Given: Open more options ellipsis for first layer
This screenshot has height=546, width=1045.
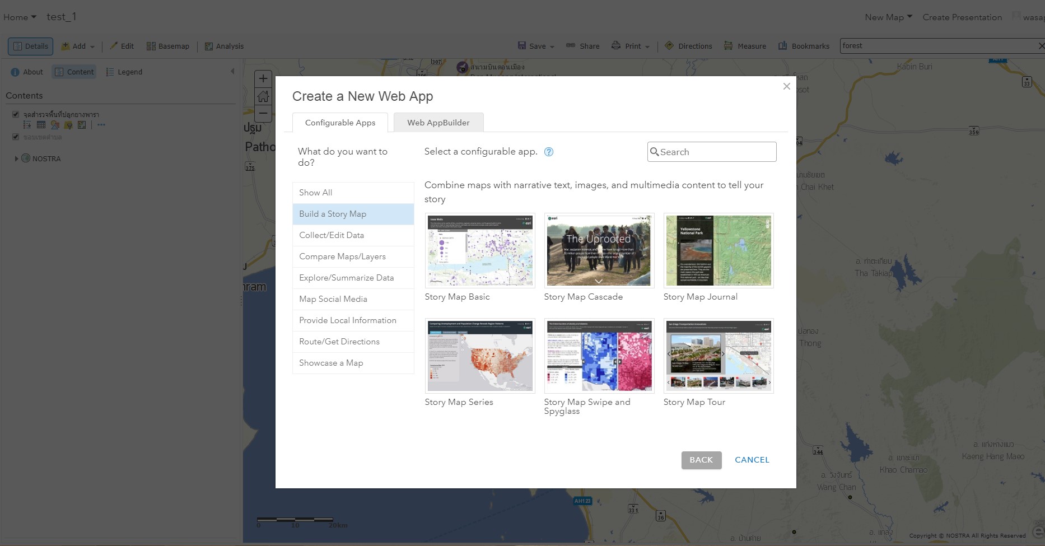Looking at the screenshot, I should tap(101, 125).
